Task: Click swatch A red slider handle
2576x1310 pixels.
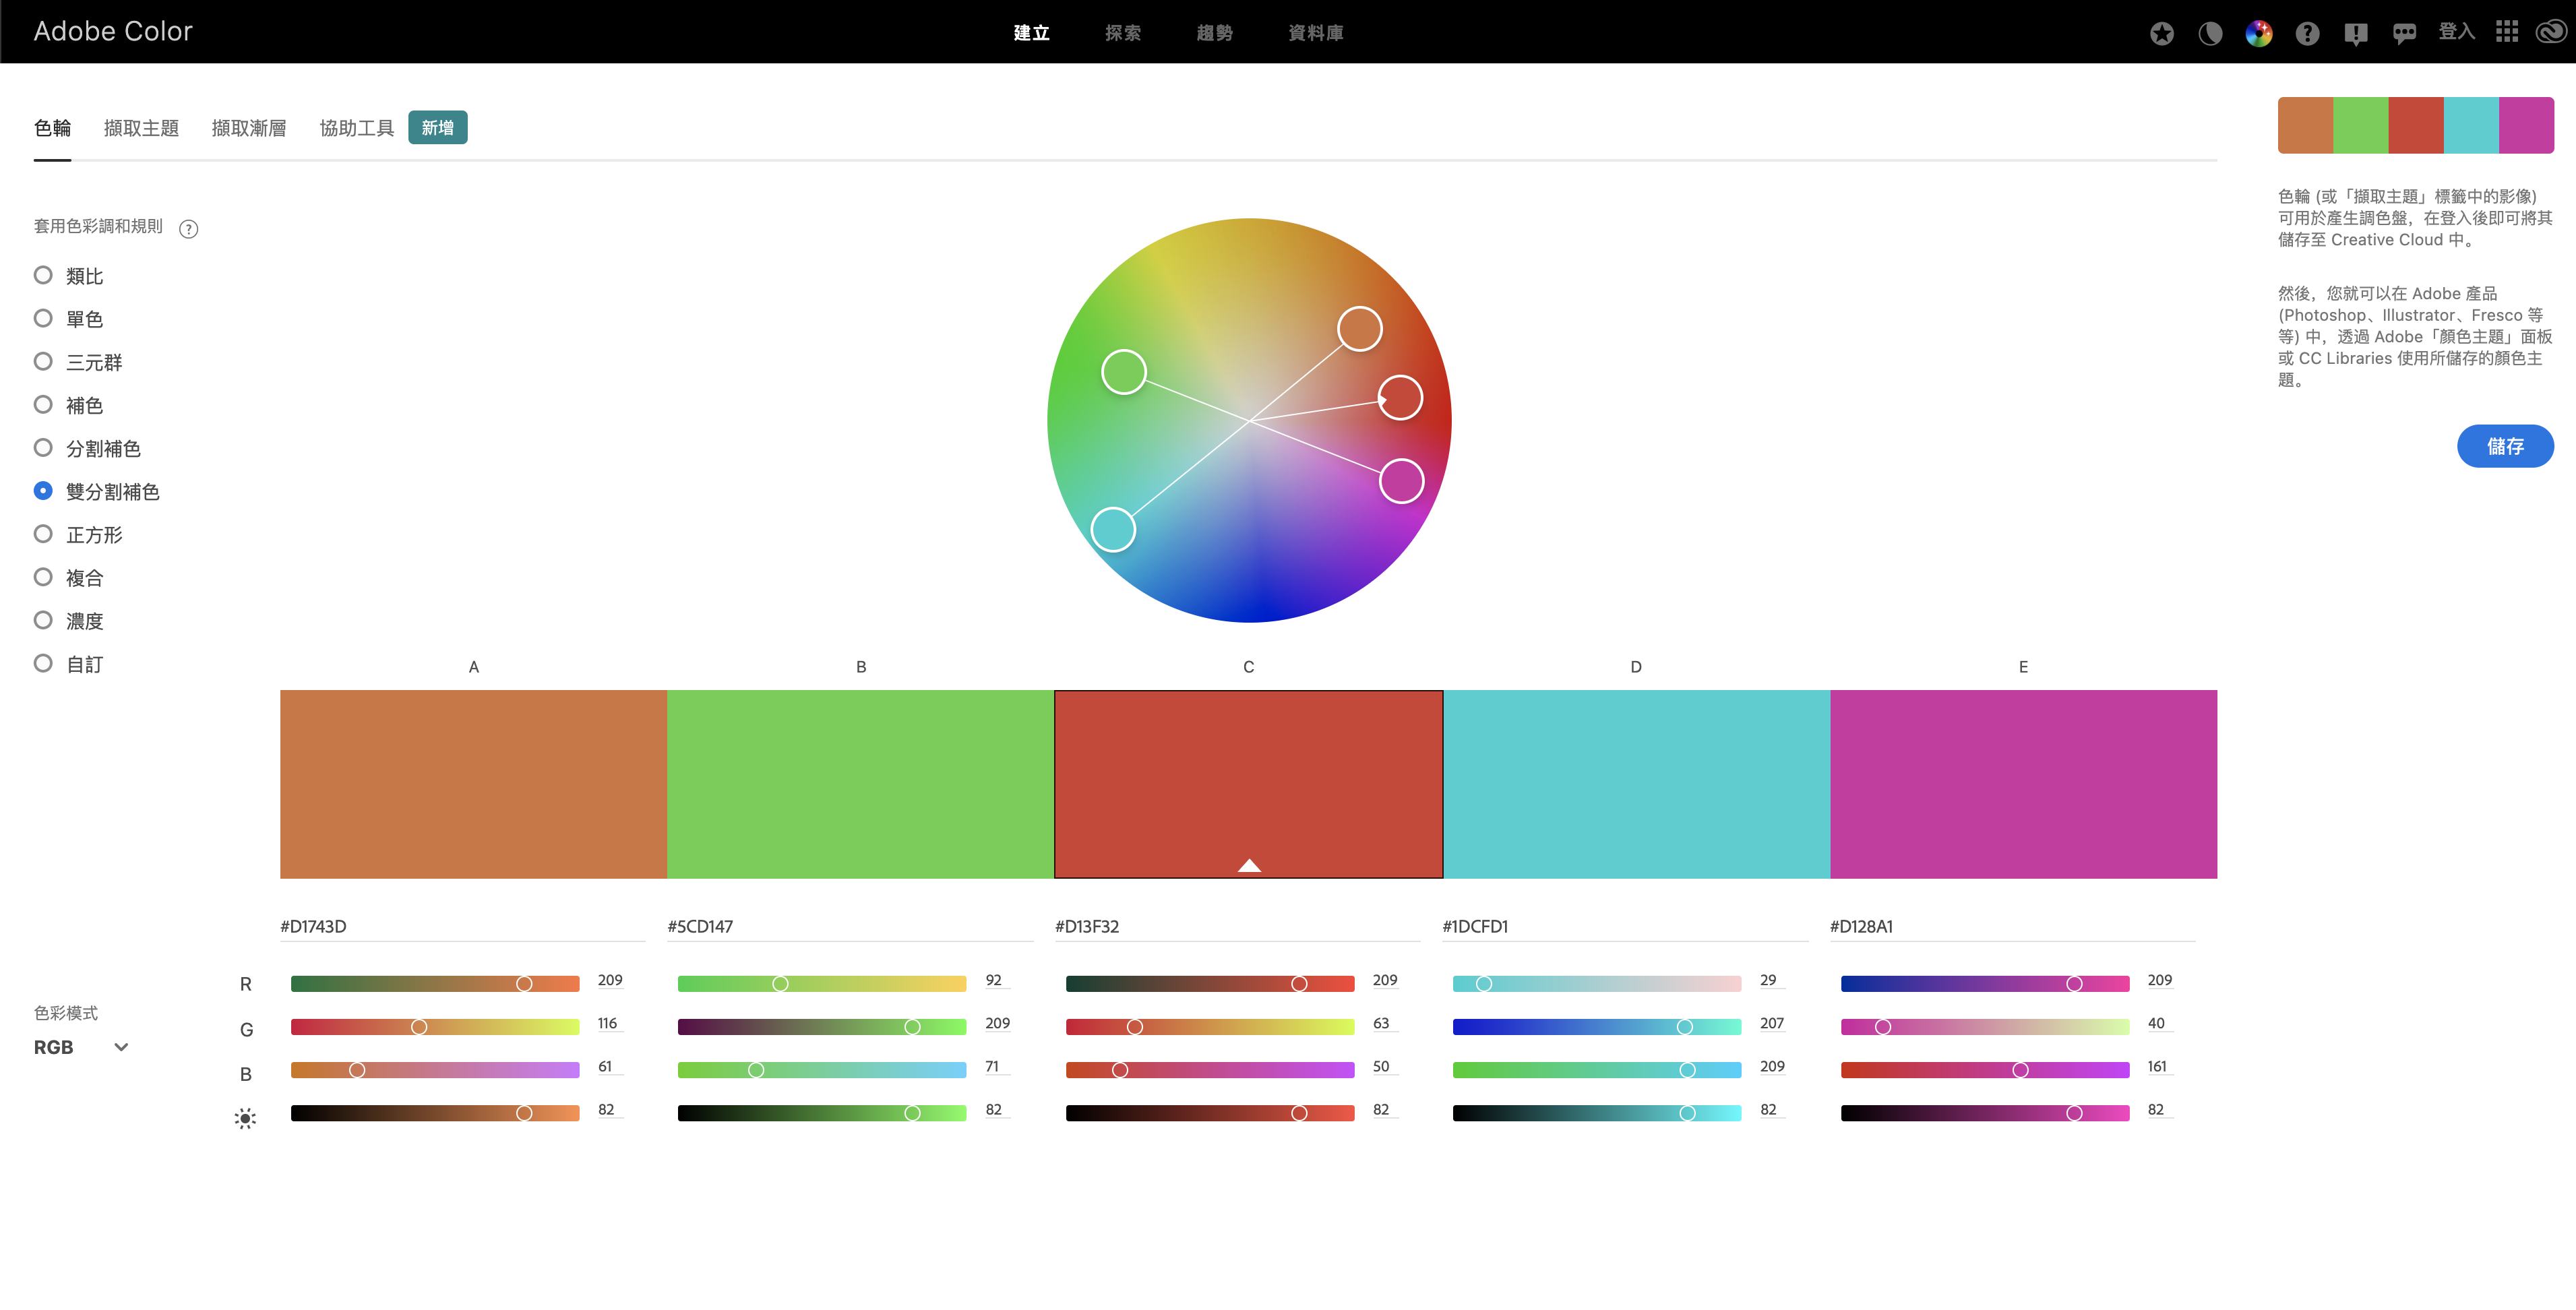Action: 524,984
